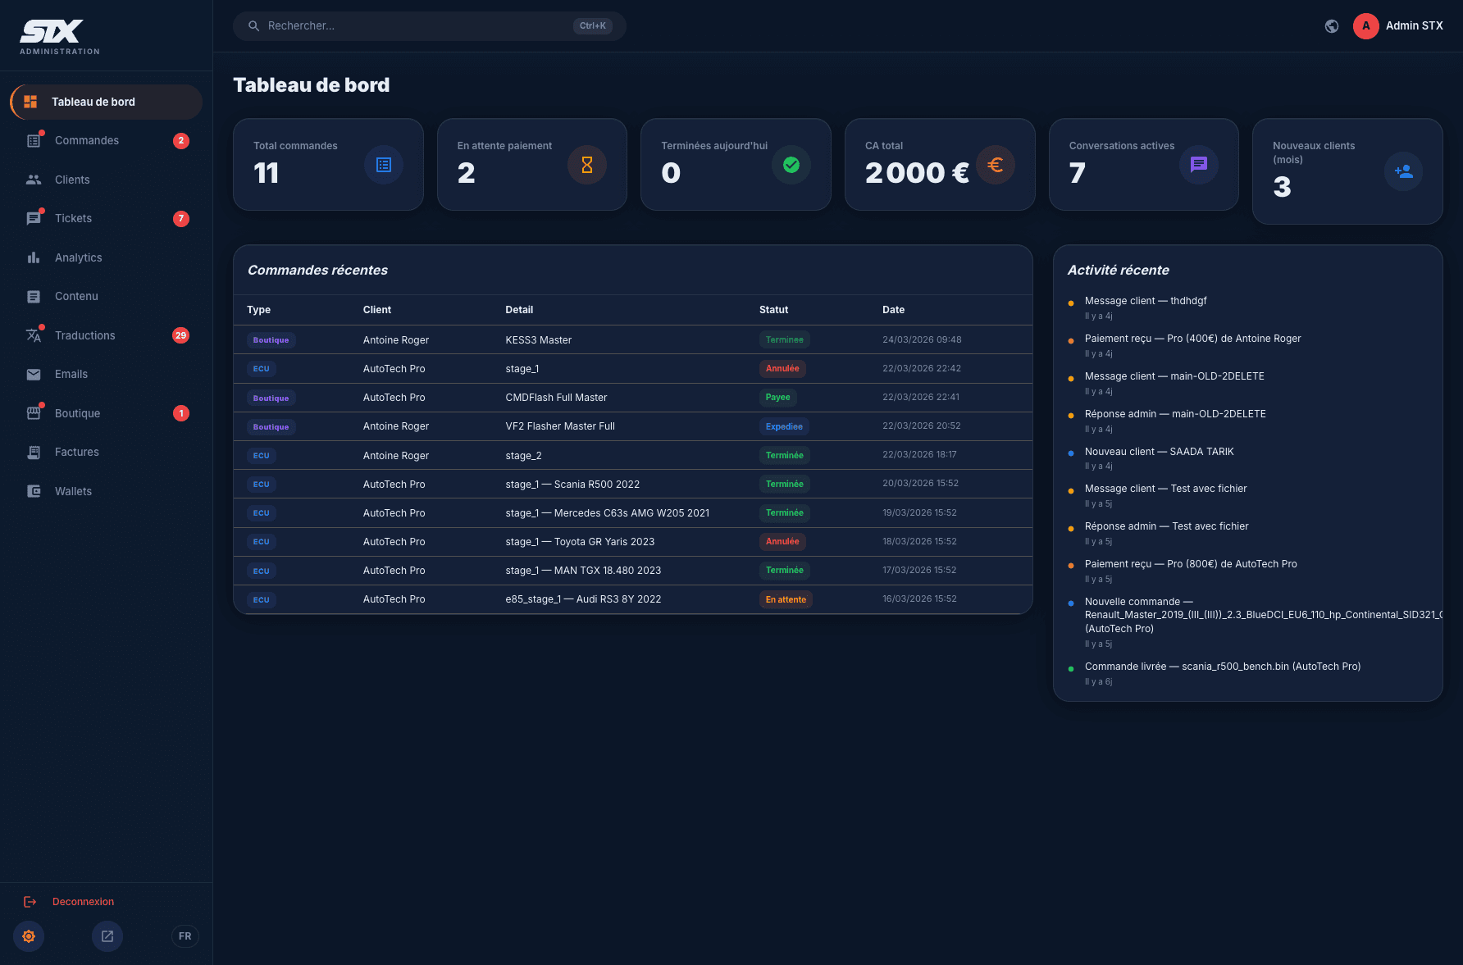Viewport: 1463px width, 965px height.
Task: Click the Expediee status badge
Action: [784, 426]
